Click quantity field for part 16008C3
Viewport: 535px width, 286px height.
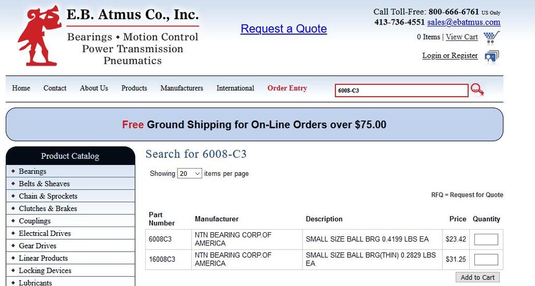(x=486, y=259)
